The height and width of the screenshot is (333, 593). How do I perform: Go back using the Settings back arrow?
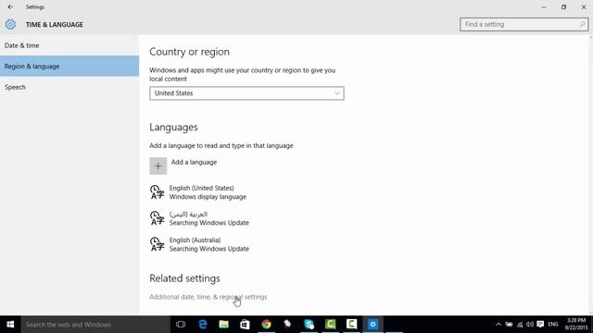(x=10, y=6)
